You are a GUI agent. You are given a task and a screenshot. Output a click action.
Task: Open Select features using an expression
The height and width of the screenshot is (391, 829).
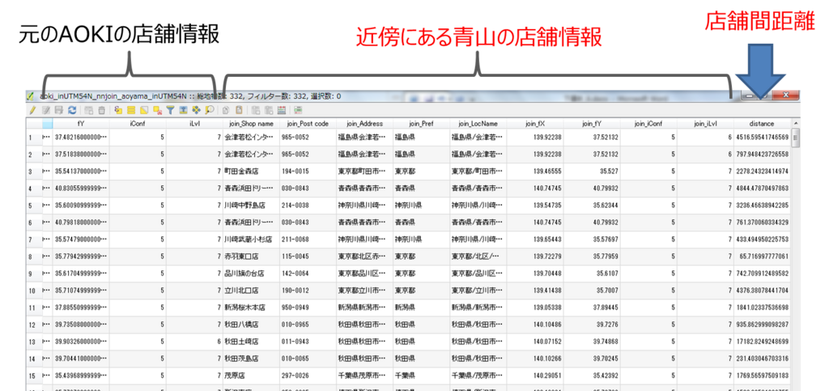point(118,110)
